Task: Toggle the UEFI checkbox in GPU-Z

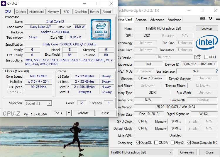Action: [206, 57]
